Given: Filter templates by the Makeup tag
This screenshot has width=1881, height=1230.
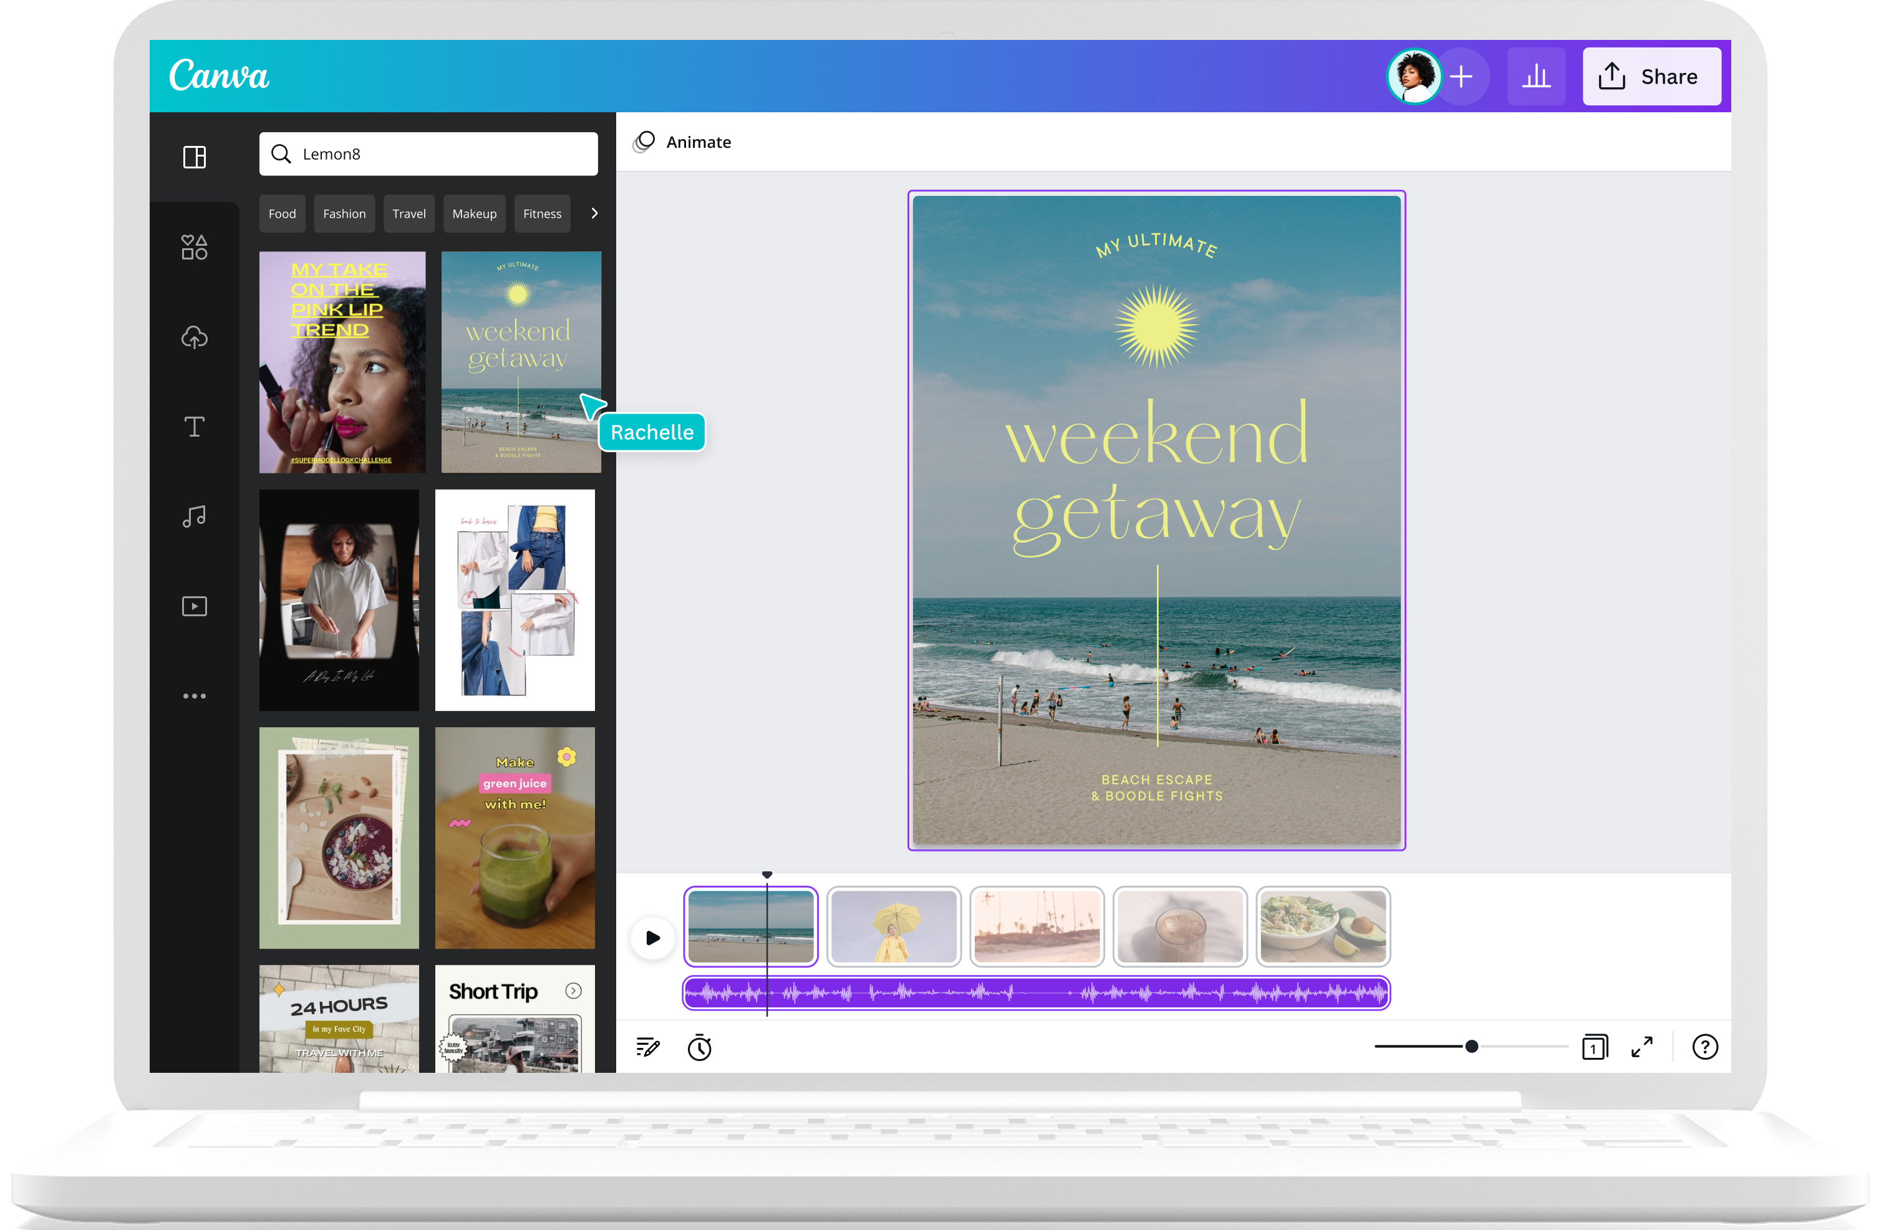Looking at the screenshot, I should point(474,214).
